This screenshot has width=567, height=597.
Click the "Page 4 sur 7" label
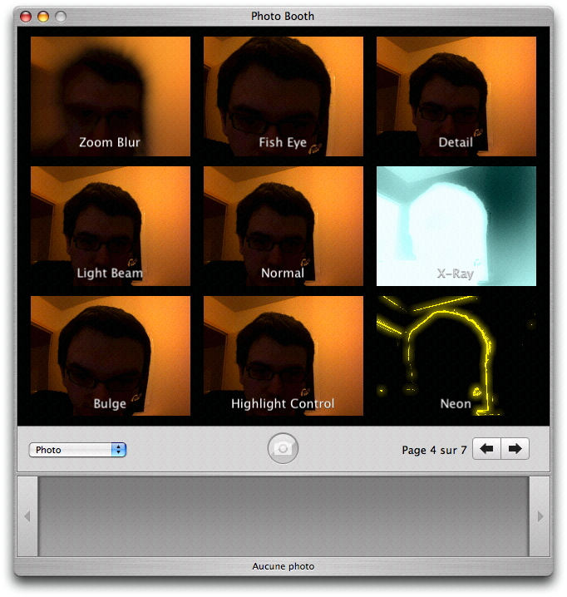pos(434,450)
